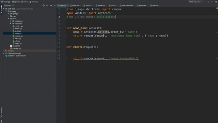Click the search magnifier icon at top right
The image size is (218, 123).
(216, 2)
